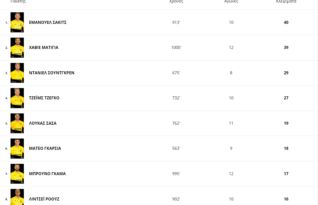This screenshot has height=205, width=318.
Task: Select the ΜΠΡΟΥΝΟ ΓΚΑΜΑ photo
Action: pos(17,174)
